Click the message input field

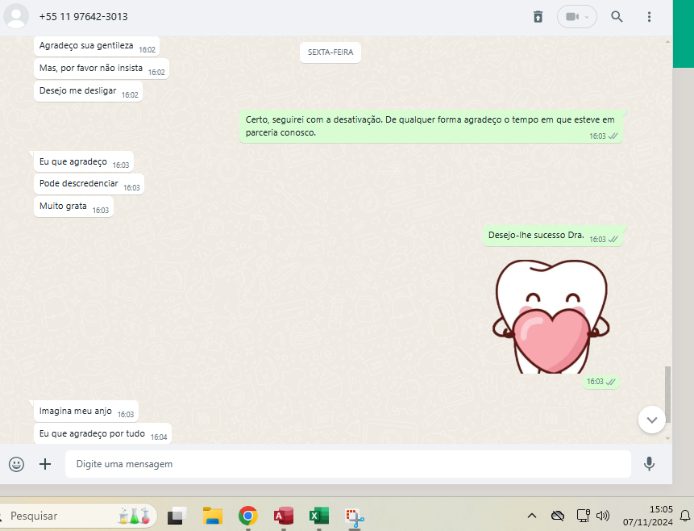347,464
